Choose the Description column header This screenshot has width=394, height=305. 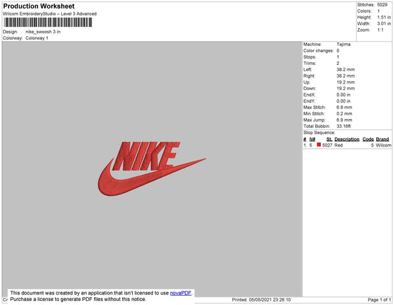[x=347, y=139]
